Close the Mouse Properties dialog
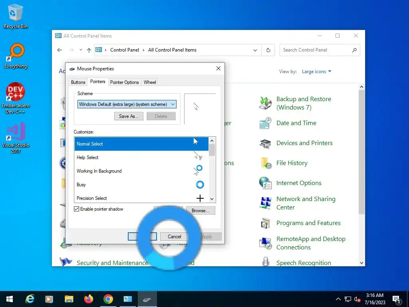The width and height of the screenshot is (409, 307). pyautogui.click(x=218, y=68)
